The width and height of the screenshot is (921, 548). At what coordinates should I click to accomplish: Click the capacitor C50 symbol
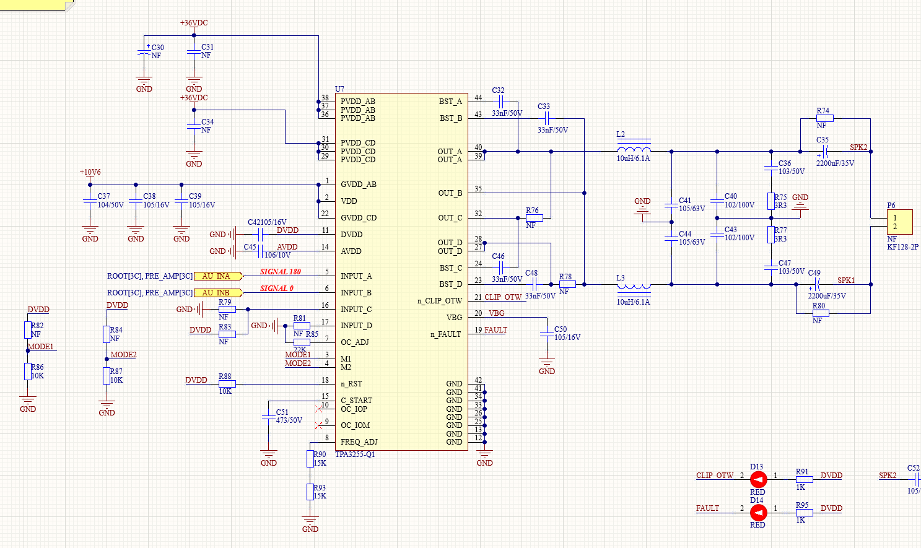pyautogui.click(x=547, y=335)
